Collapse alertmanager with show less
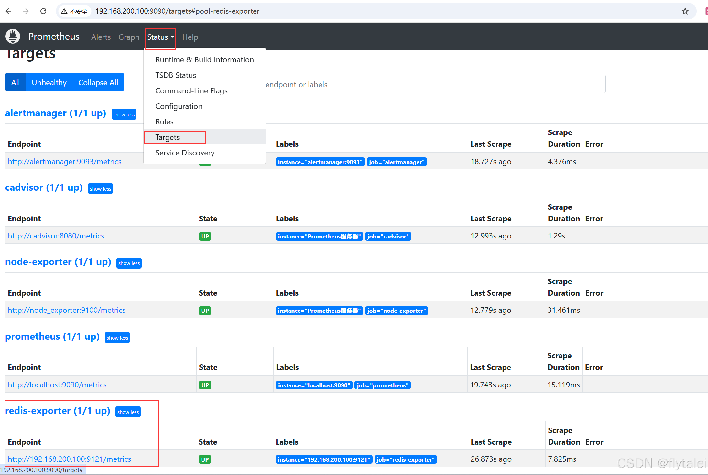The width and height of the screenshot is (708, 475). (124, 114)
